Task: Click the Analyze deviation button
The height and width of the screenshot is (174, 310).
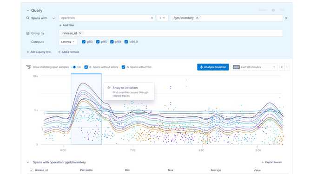Action: [213, 67]
